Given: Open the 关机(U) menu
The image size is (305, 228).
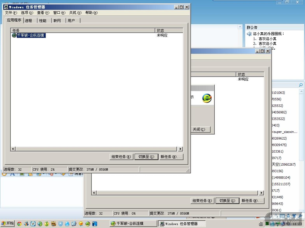Looking at the screenshot, I should pyautogui.click(x=75, y=13).
